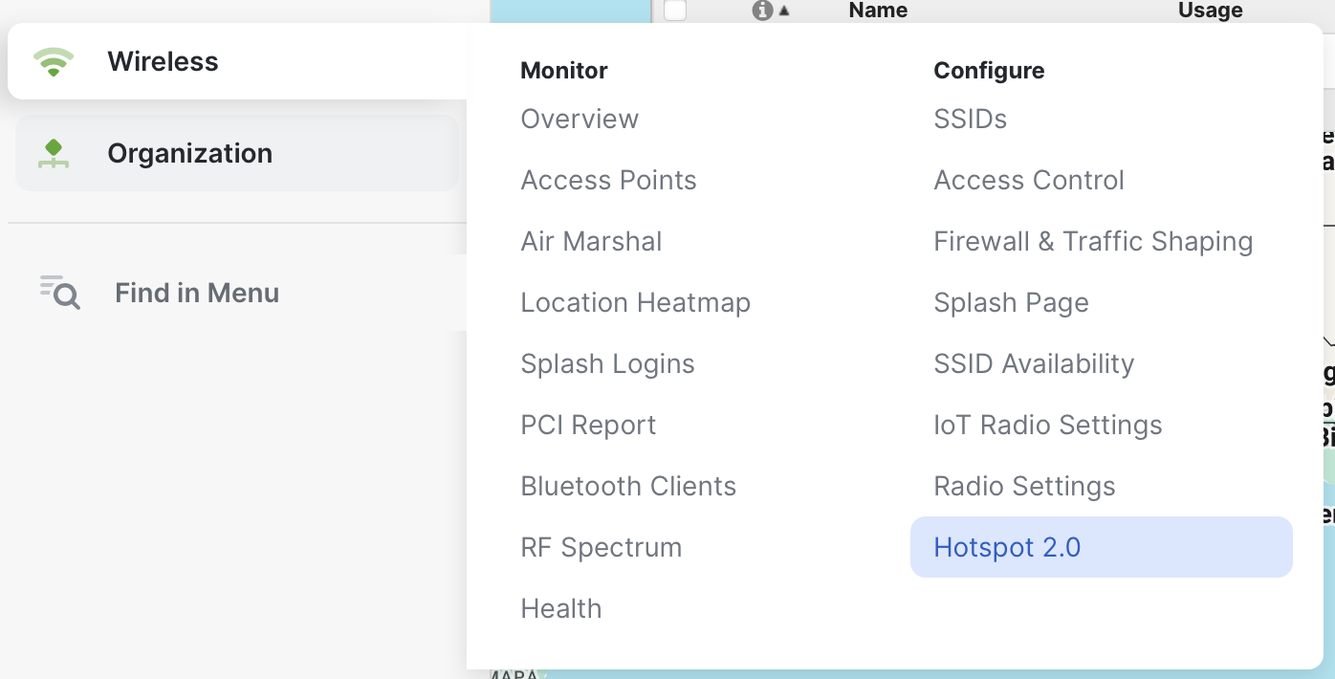Click the Wireless Wi-Fi signal icon
The width and height of the screenshot is (1335, 679).
53,62
